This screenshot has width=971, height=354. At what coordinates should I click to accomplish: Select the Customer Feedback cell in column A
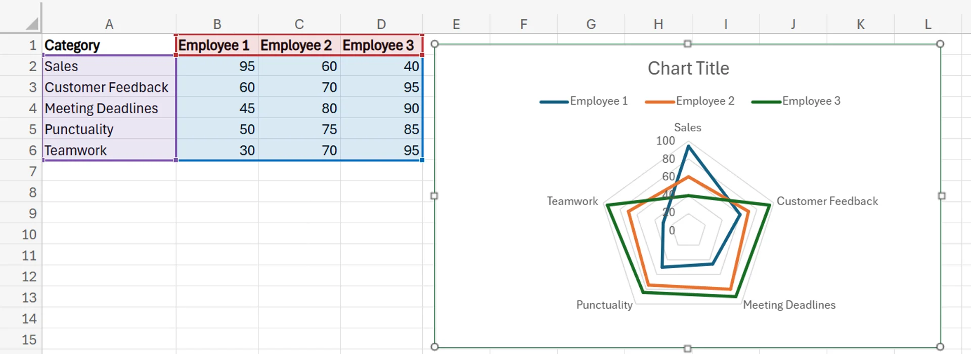109,87
